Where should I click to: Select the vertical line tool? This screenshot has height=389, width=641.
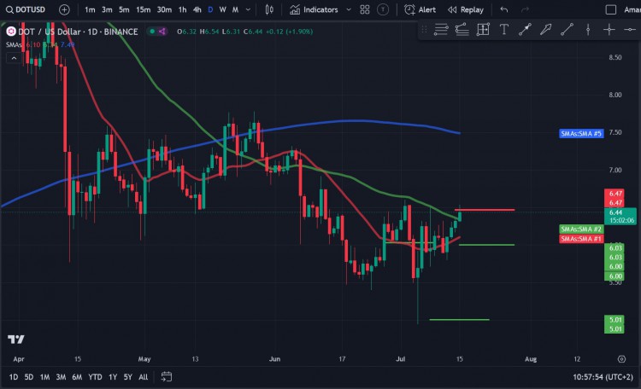point(588,29)
